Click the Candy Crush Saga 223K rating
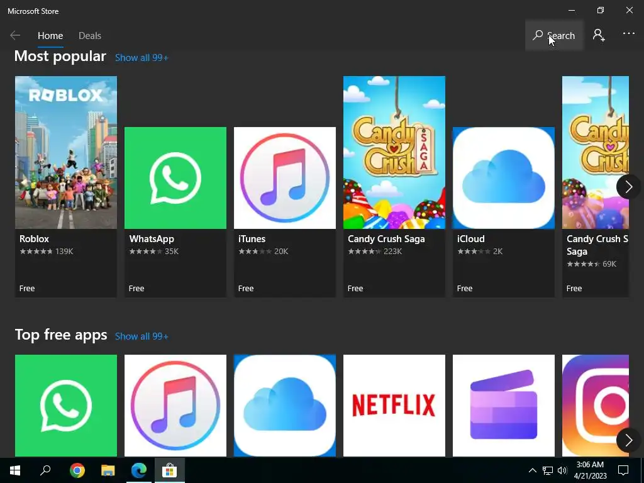 tap(375, 252)
